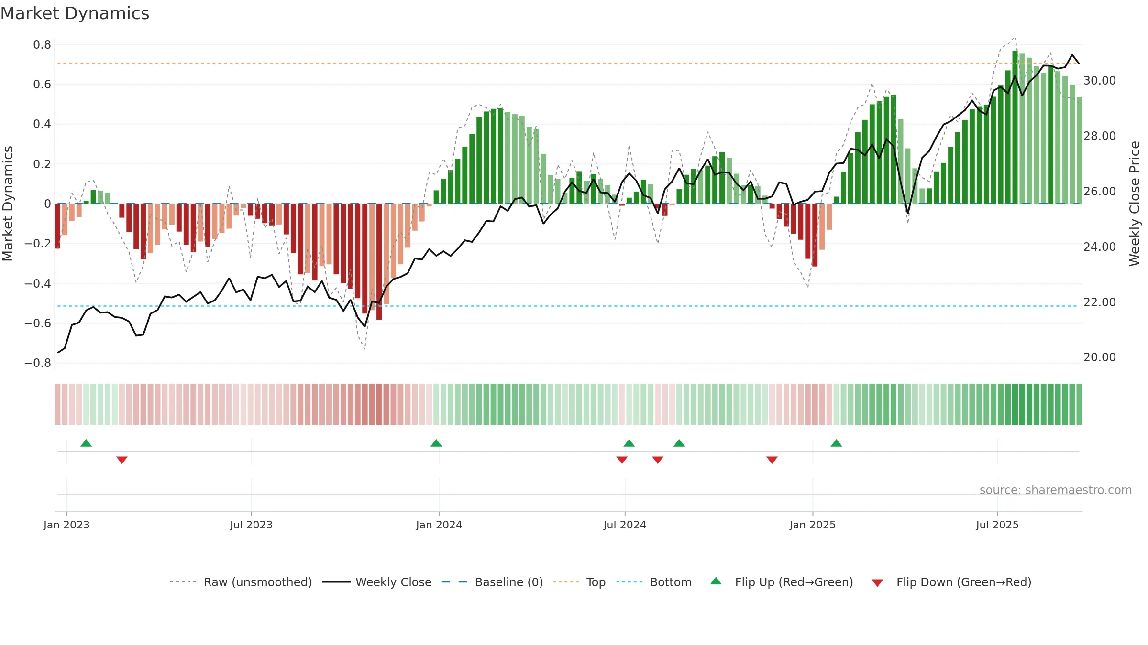The width and height of the screenshot is (1148, 645).
Task: Click the source: sharemaestro.com text
Action: tap(1056, 490)
